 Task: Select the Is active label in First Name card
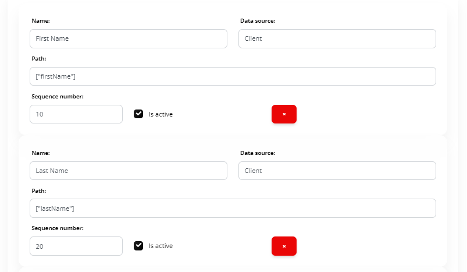point(161,114)
